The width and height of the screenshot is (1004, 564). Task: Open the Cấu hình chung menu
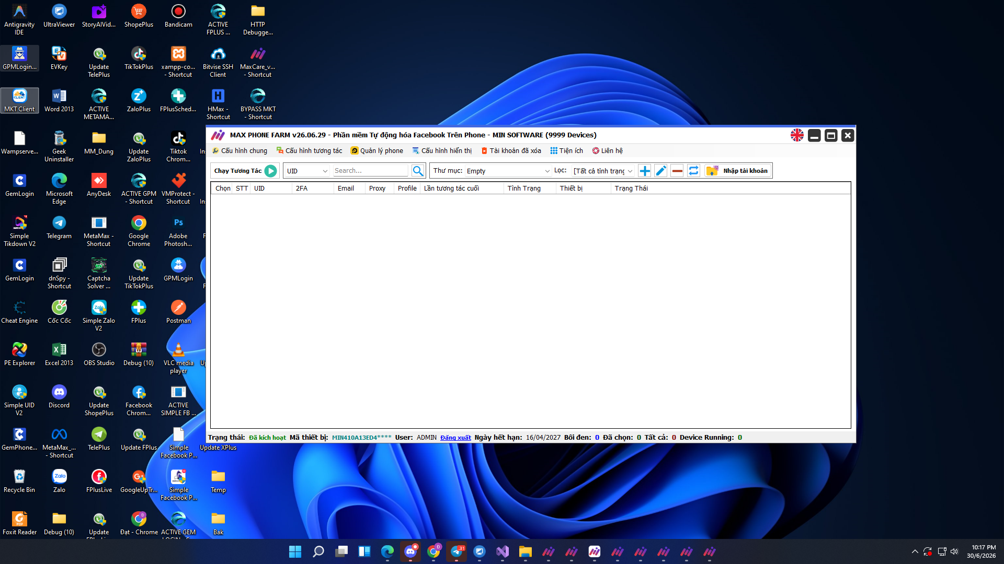[x=239, y=151]
